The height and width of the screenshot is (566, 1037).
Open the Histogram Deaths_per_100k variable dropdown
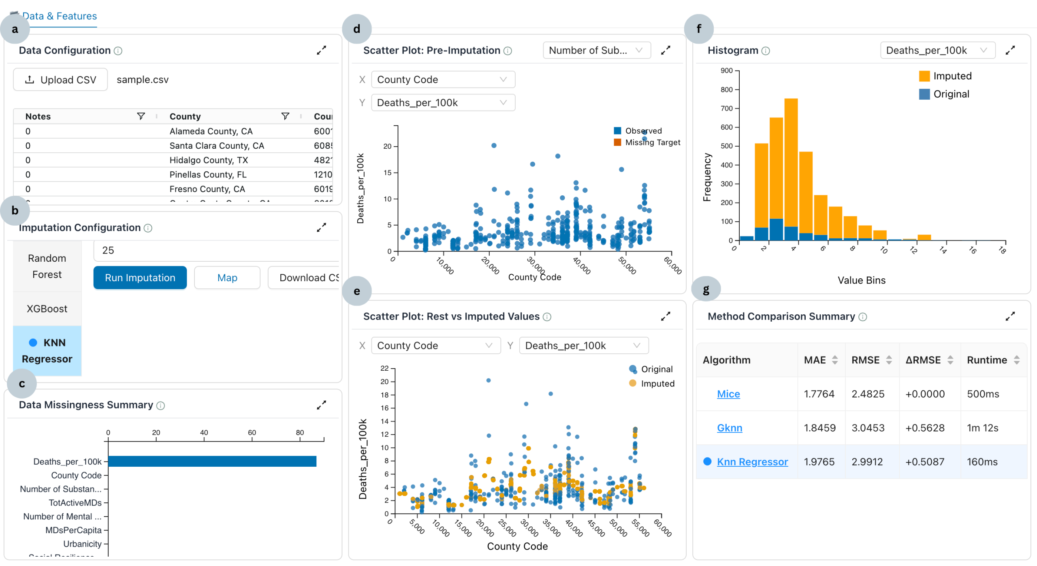[x=937, y=50]
